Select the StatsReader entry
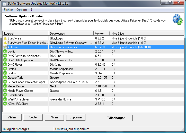Viewport: 186px width, 133px height. pos(15,95)
